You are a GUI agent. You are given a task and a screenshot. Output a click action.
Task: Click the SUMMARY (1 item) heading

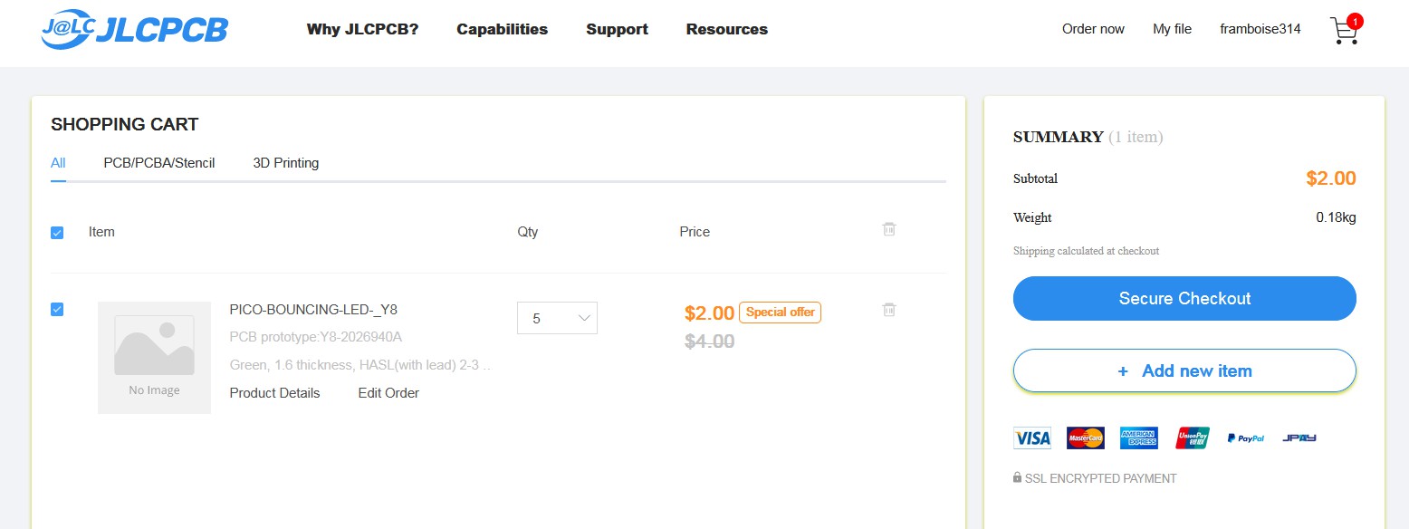pyautogui.click(x=1088, y=138)
